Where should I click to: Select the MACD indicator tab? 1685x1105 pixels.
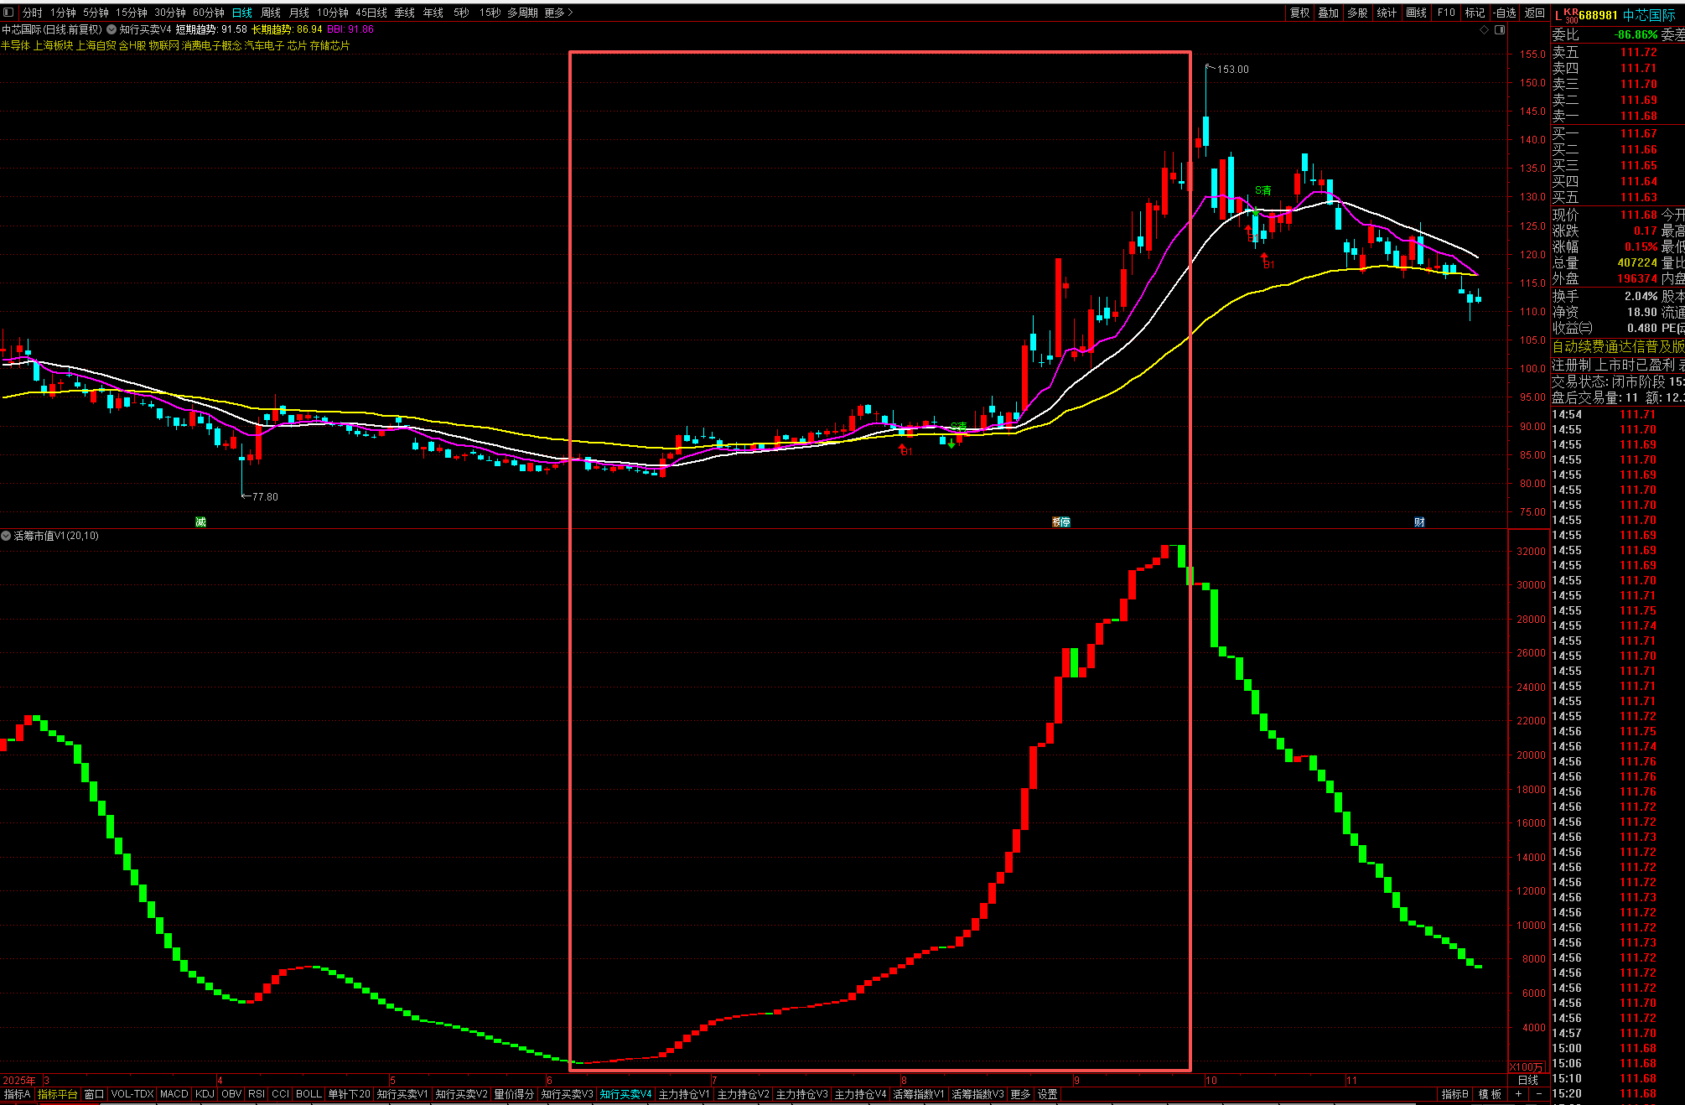[x=174, y=1094]
